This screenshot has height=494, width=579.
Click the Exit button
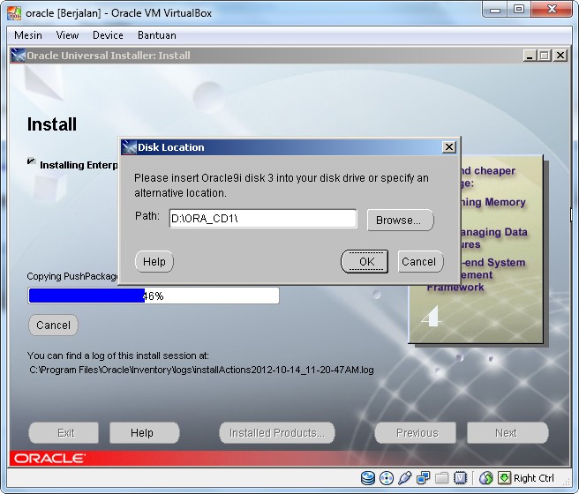(x=64, y=433)
